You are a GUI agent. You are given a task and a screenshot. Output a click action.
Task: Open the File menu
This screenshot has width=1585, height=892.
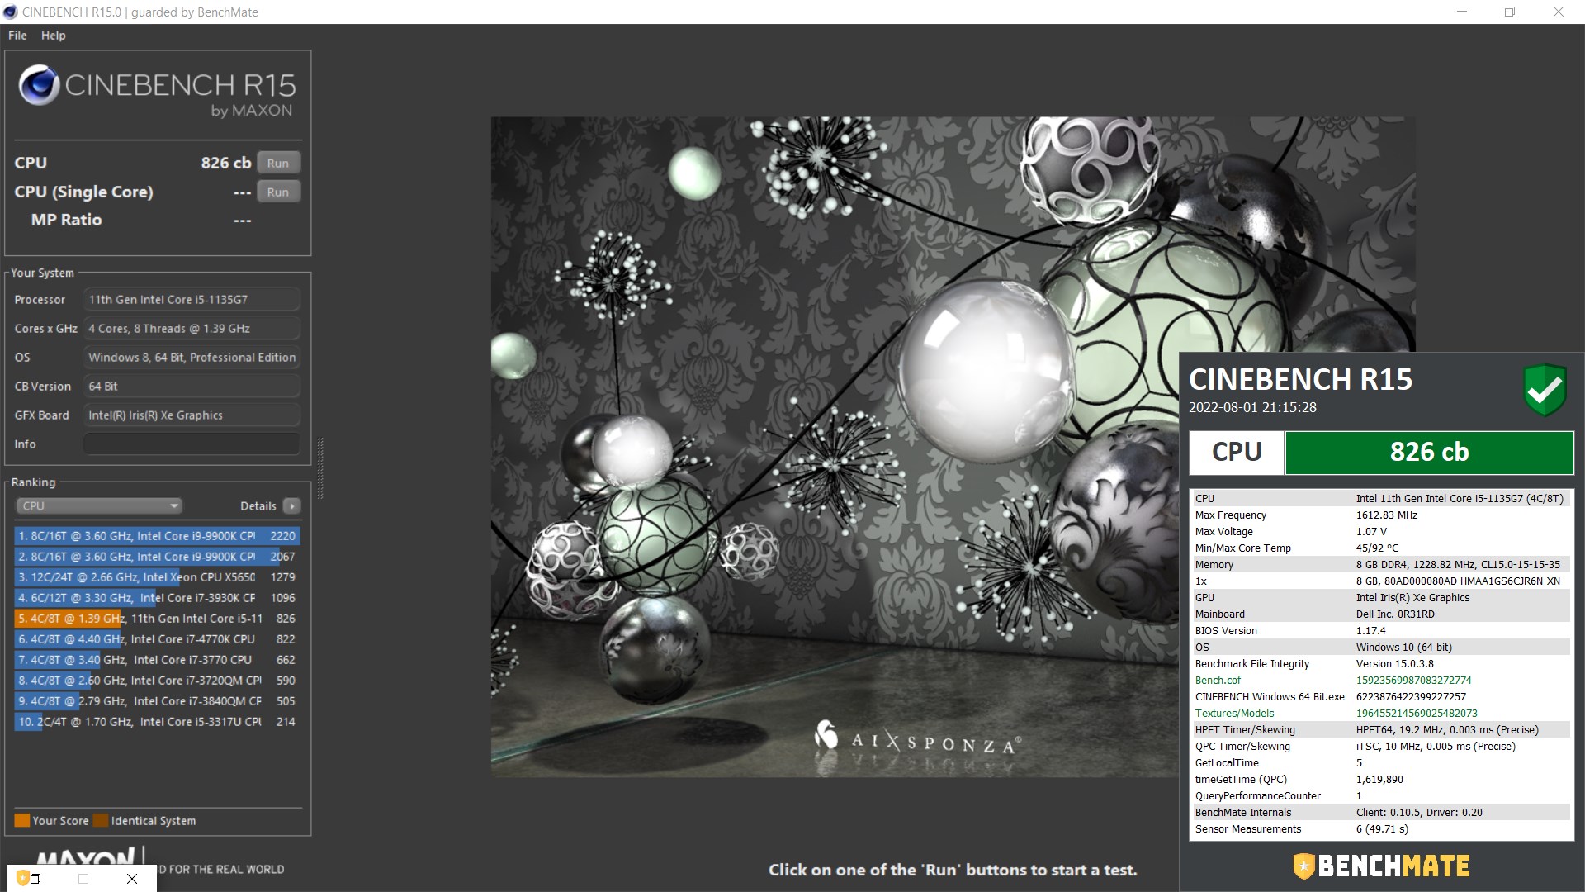coord(17,36)
